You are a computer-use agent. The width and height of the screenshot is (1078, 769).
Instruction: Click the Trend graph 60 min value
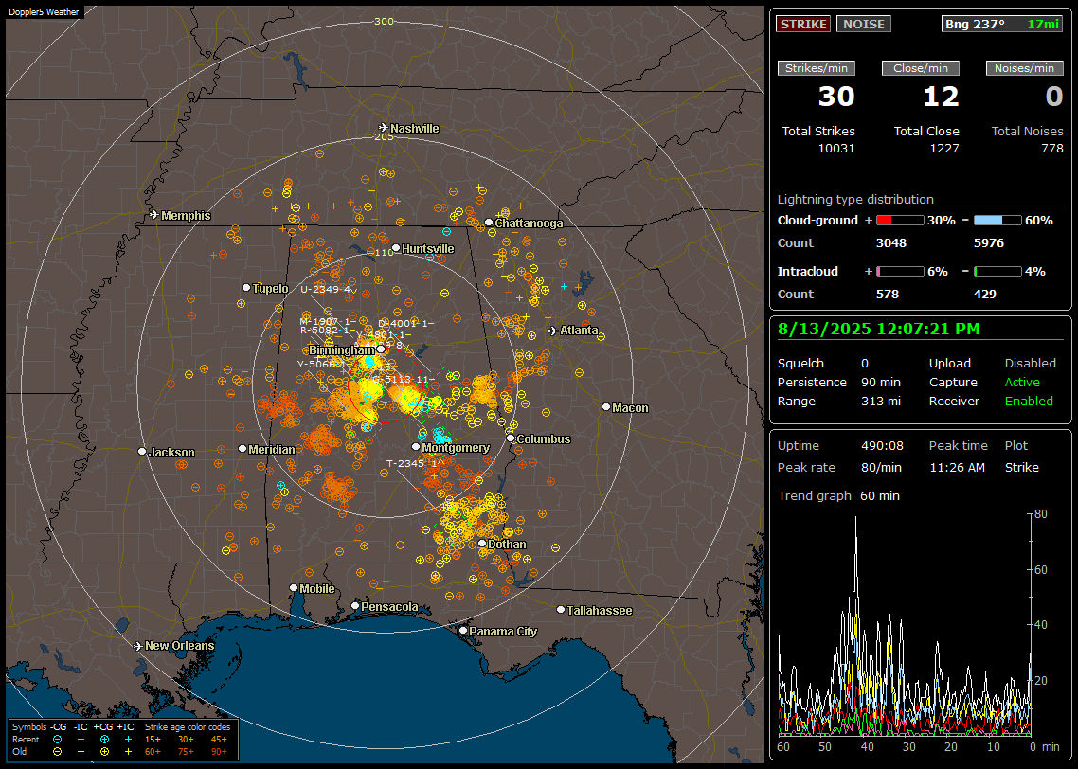879,495
